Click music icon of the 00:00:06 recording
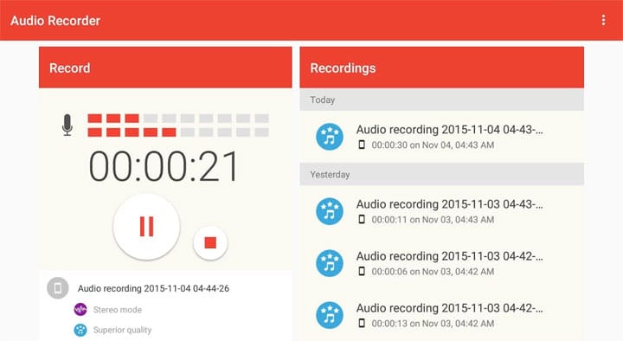Screen dimensions: 623x341 tap(330, 263)
